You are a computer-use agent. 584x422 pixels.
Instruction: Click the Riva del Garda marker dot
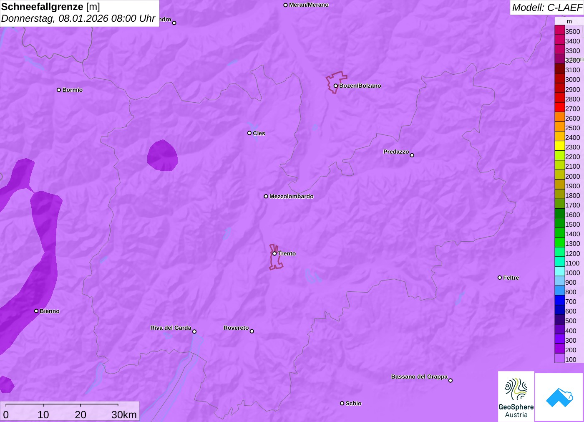click(x=194, y=331)
